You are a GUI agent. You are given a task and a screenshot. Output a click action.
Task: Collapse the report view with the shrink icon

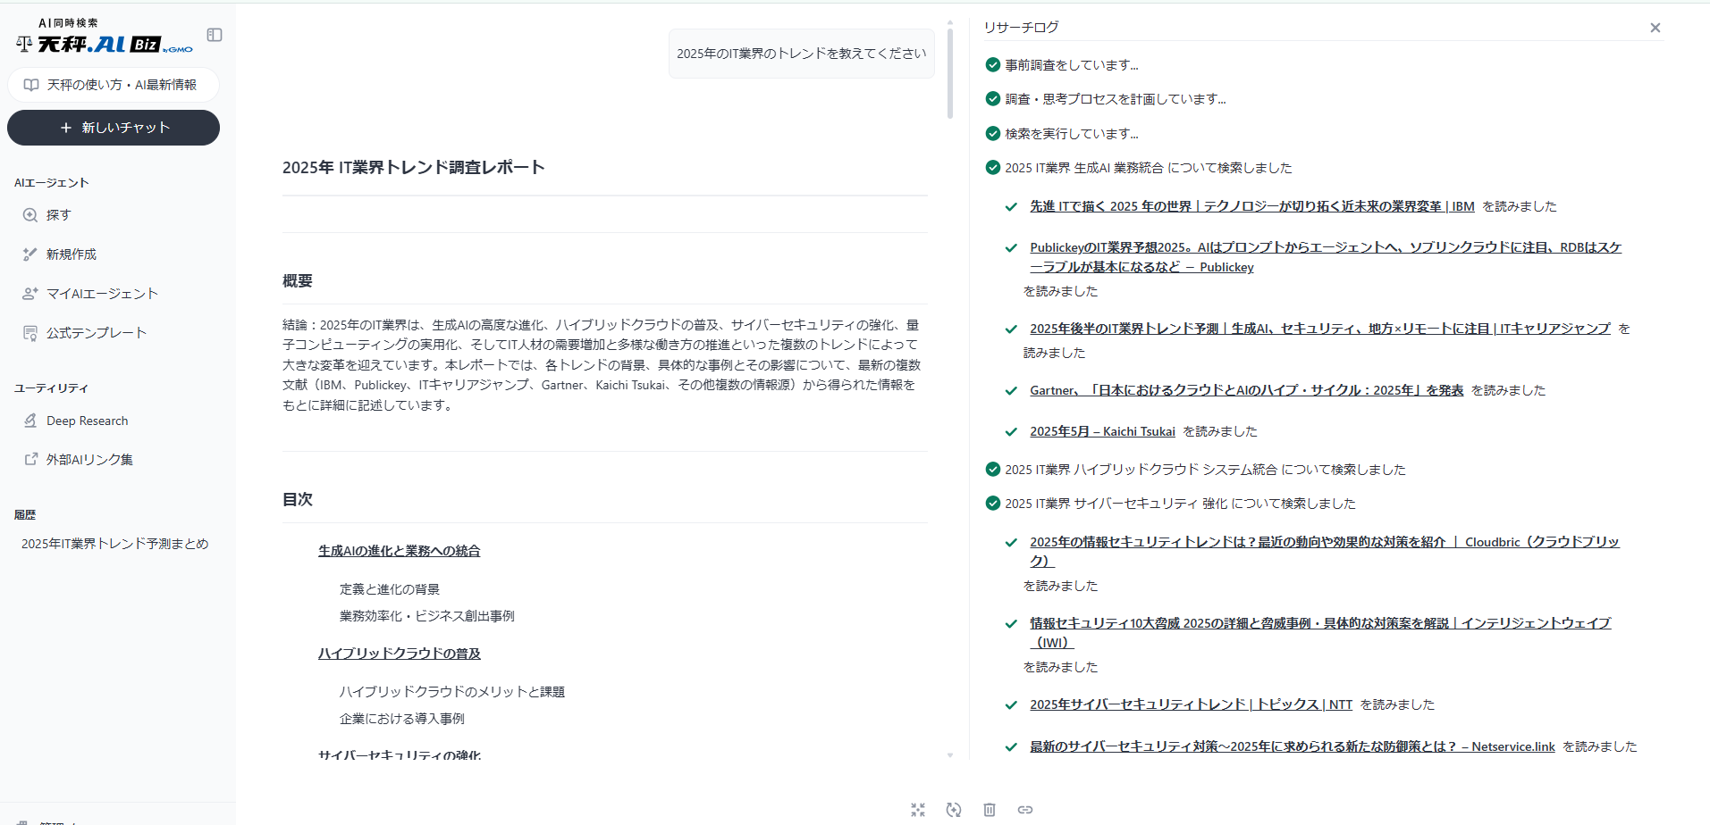coord(917,810)
